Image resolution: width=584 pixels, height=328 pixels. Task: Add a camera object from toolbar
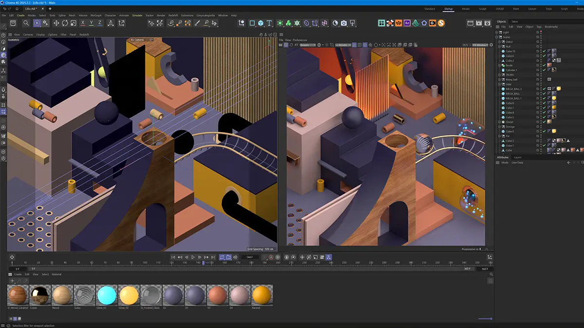[x=344, y=23]
